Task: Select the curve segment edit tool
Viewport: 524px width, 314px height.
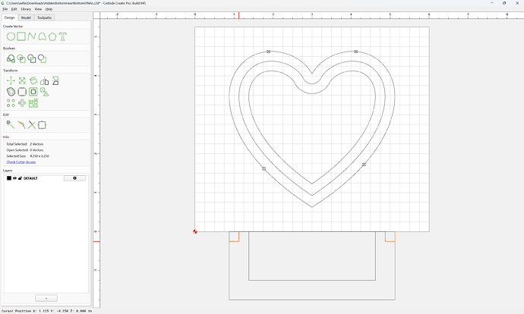Action: (21, 125)
